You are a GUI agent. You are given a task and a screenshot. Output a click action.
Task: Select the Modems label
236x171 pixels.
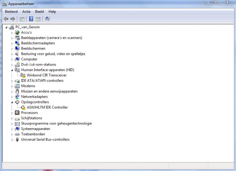tap(28, 86)
